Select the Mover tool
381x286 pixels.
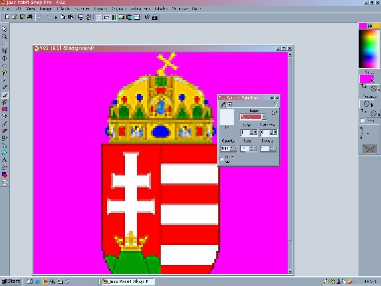click(5, 58)
